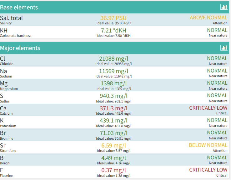Select the KH element label
231x180 pixels.
pyautogui.click(x=4, y=31)
